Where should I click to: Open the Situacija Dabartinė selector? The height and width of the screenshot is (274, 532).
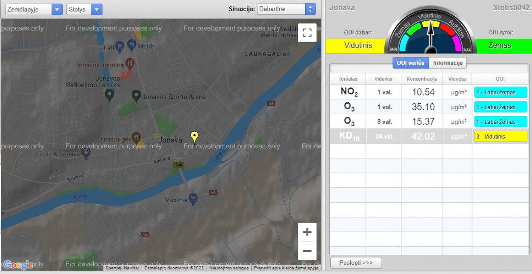point(286,9)
